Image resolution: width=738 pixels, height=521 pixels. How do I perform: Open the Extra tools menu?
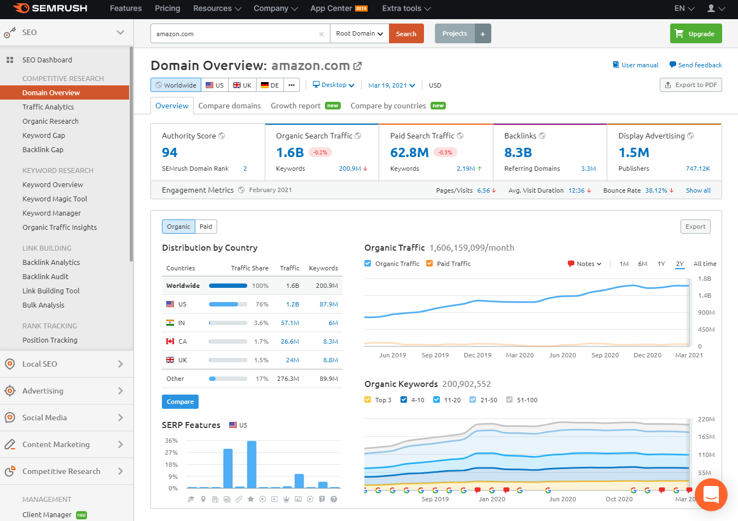406,8
